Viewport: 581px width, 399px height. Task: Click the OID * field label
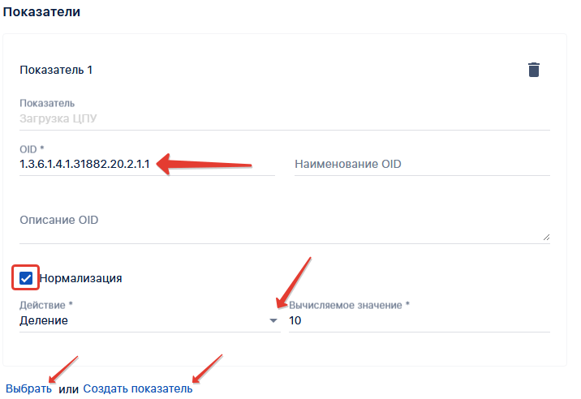[32, 149]
